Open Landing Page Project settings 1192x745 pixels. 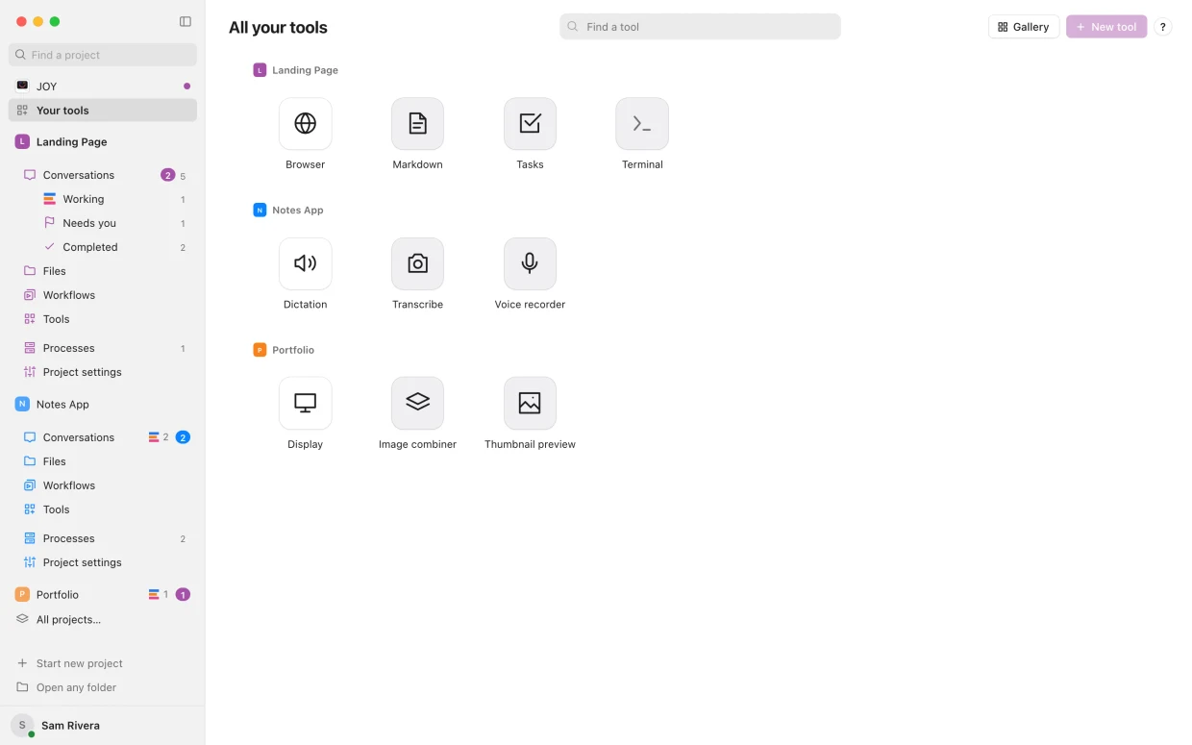point(103,372)
